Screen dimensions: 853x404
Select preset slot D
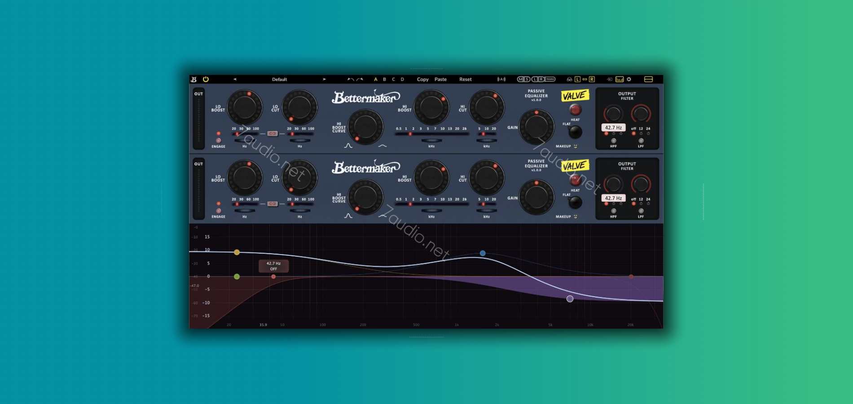click(x=402, y=79)
